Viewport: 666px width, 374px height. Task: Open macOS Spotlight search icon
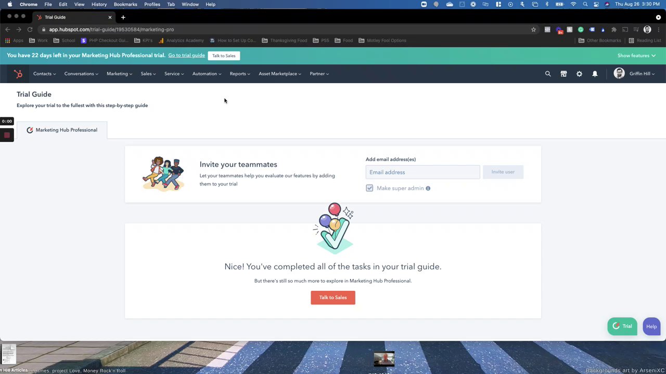(x=585, y=4)
